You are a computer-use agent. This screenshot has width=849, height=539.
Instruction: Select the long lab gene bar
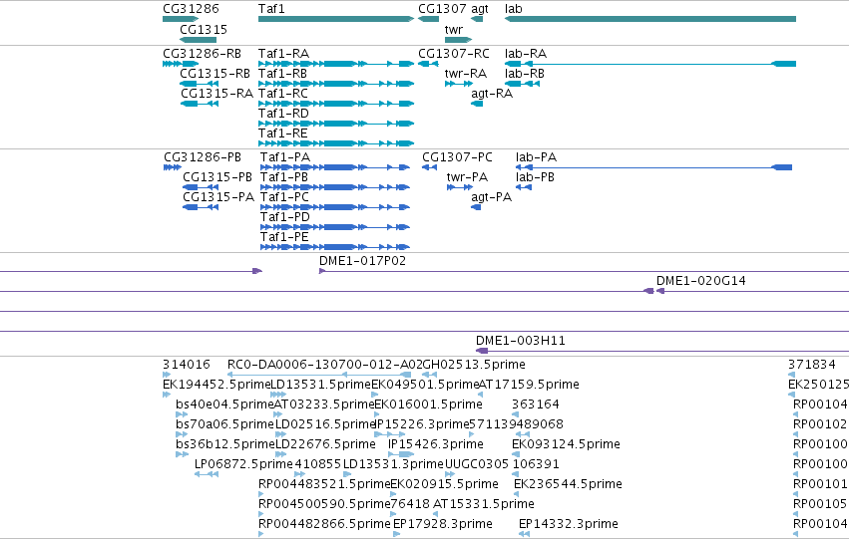point(650,19)
